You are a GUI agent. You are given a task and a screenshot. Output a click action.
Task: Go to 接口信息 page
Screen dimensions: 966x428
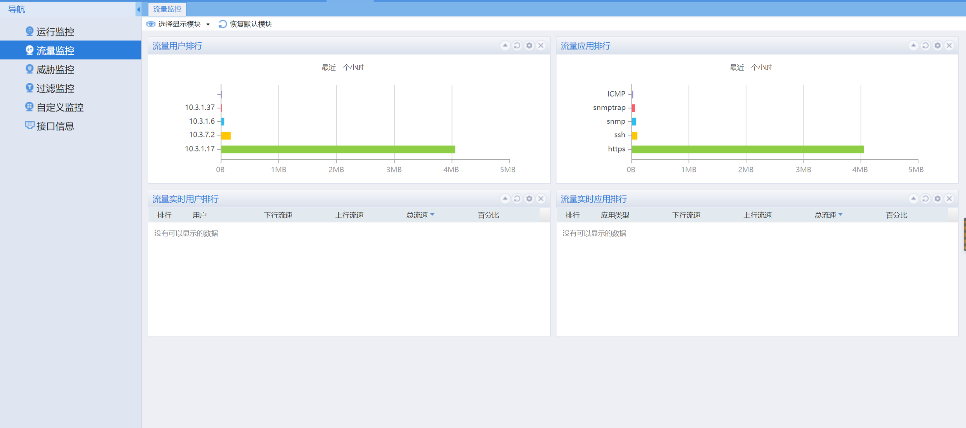pyautogui.click(x=55, y=126)
